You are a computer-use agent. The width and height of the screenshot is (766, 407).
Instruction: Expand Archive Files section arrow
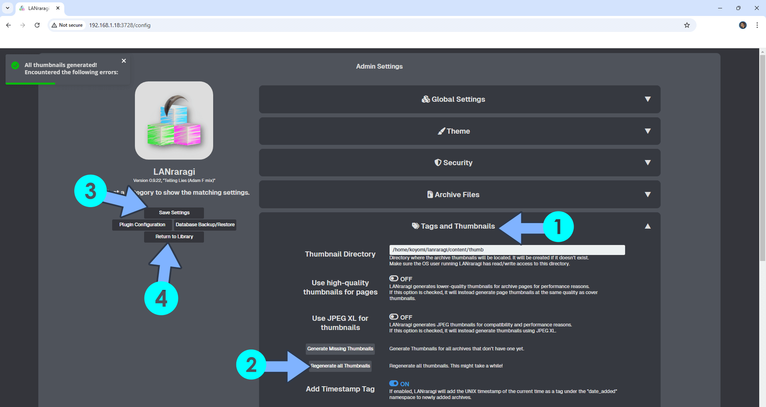(648, 194)
